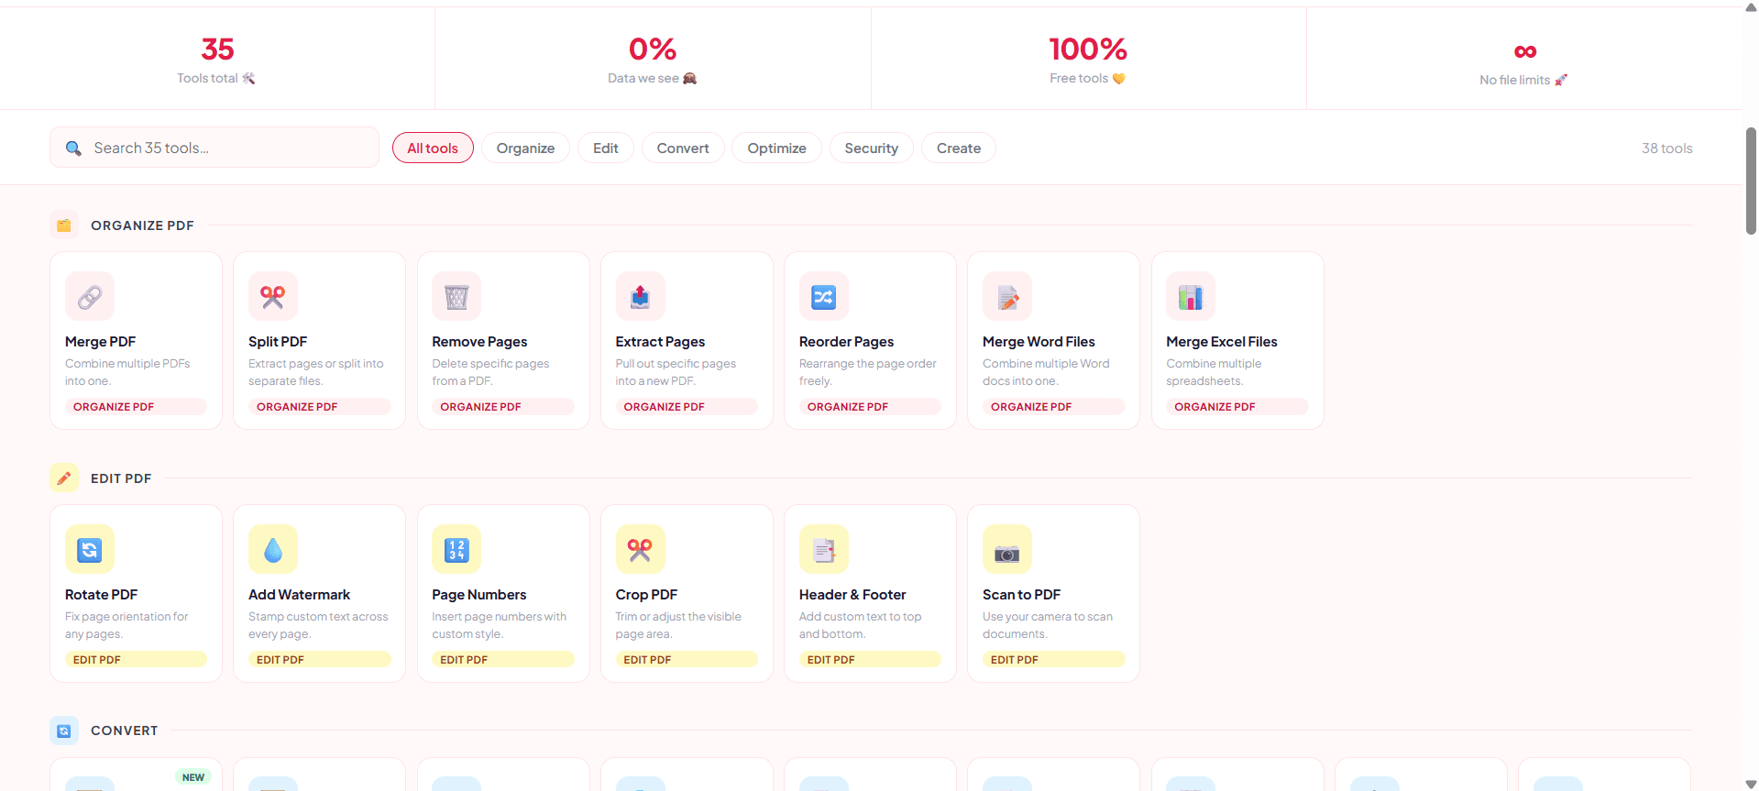1759x791 pixels.
Task: Click the 'No file limits' stat label
Action: [1523, 80]
